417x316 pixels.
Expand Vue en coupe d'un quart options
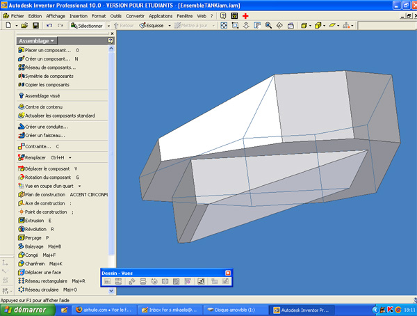[x=79, y=187]
